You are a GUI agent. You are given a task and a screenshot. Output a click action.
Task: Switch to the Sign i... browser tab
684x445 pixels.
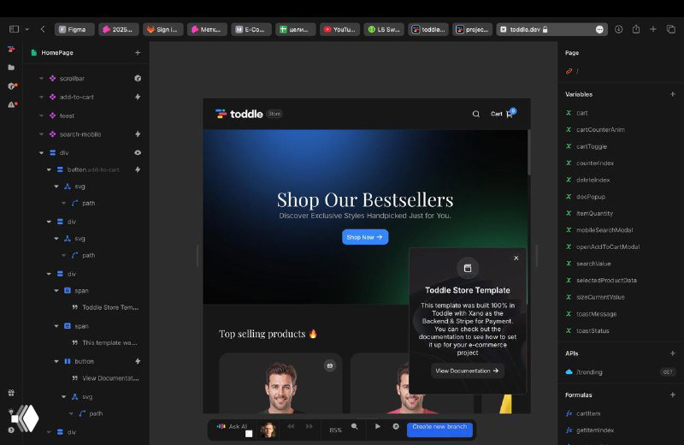163,29
